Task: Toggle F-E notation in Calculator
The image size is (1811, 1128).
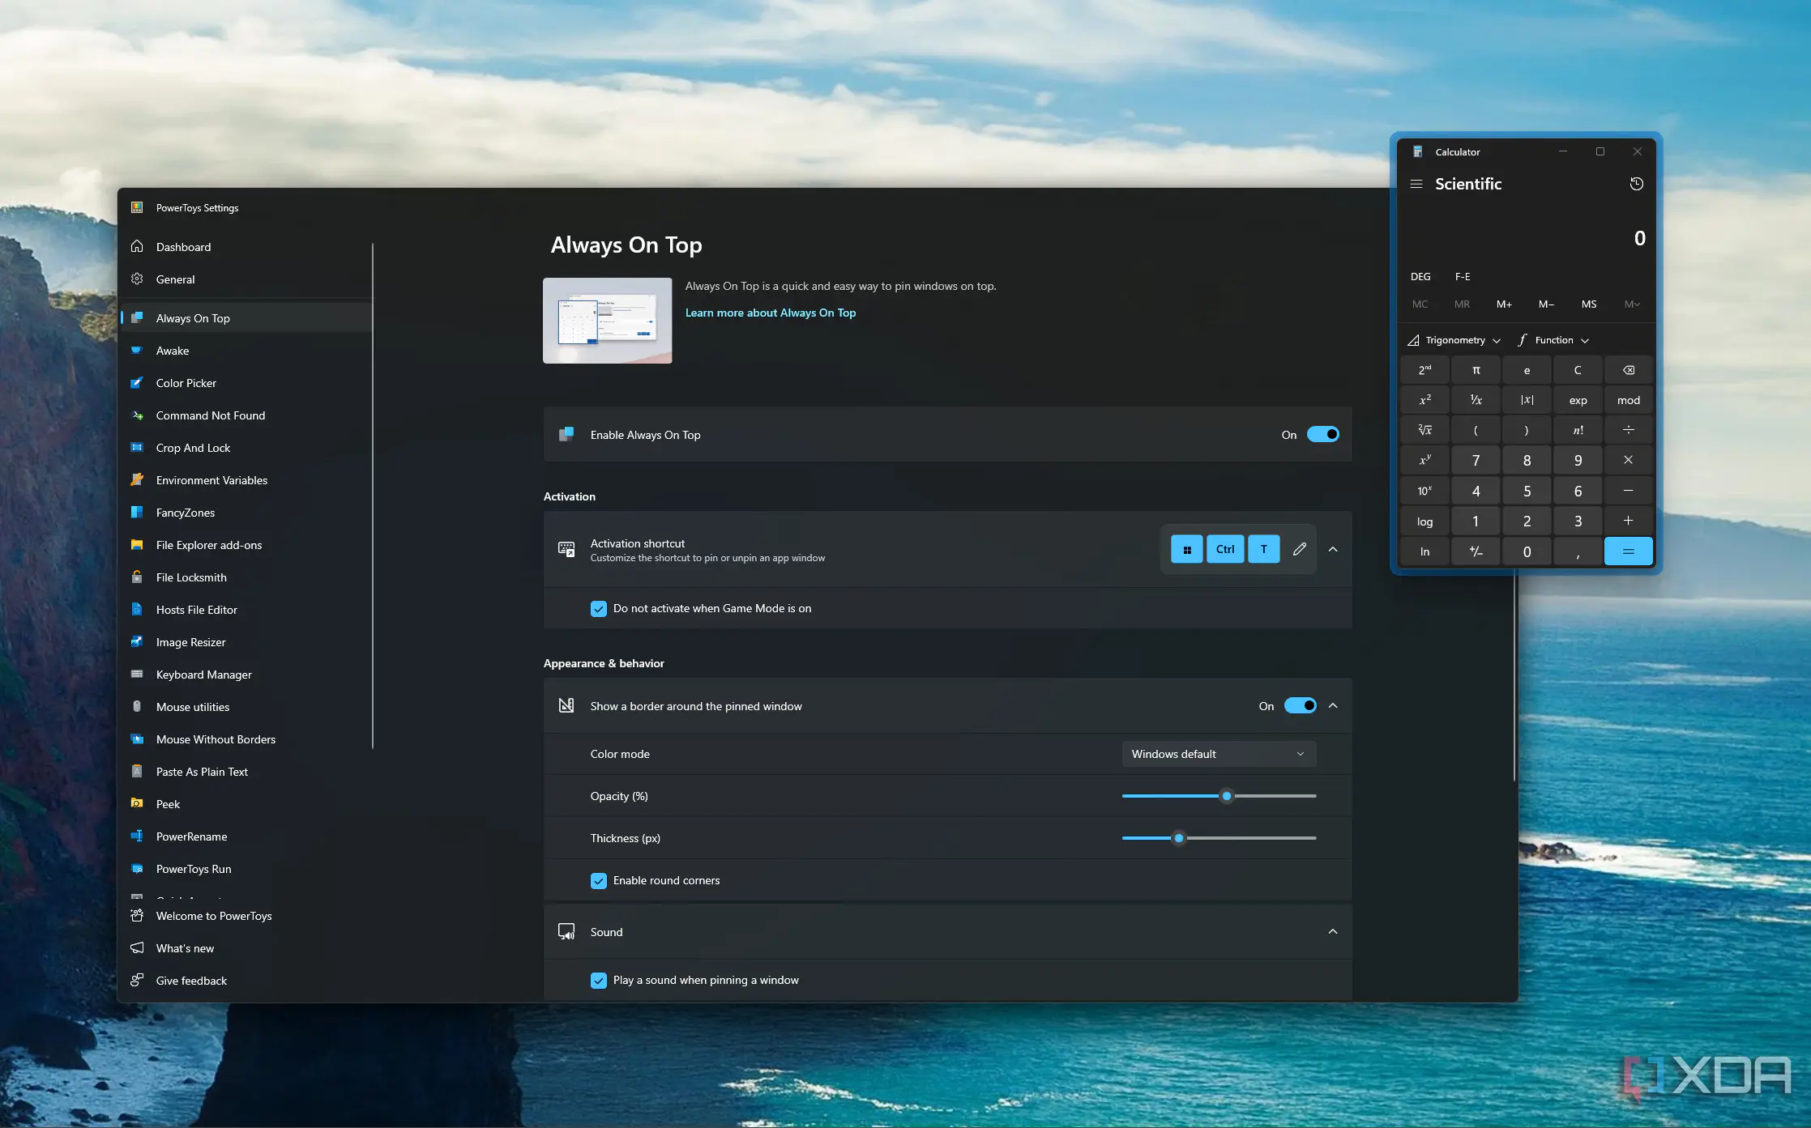Action: coord(1463,276)
